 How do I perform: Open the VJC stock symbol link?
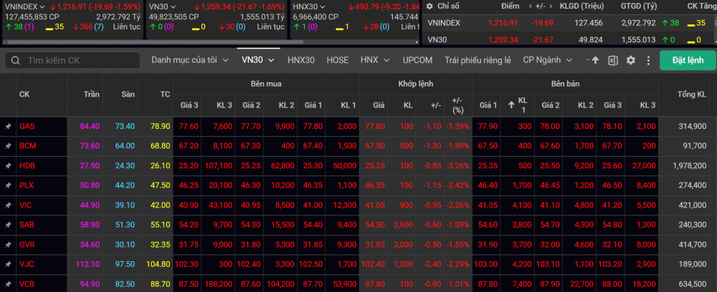click(27, 264)
